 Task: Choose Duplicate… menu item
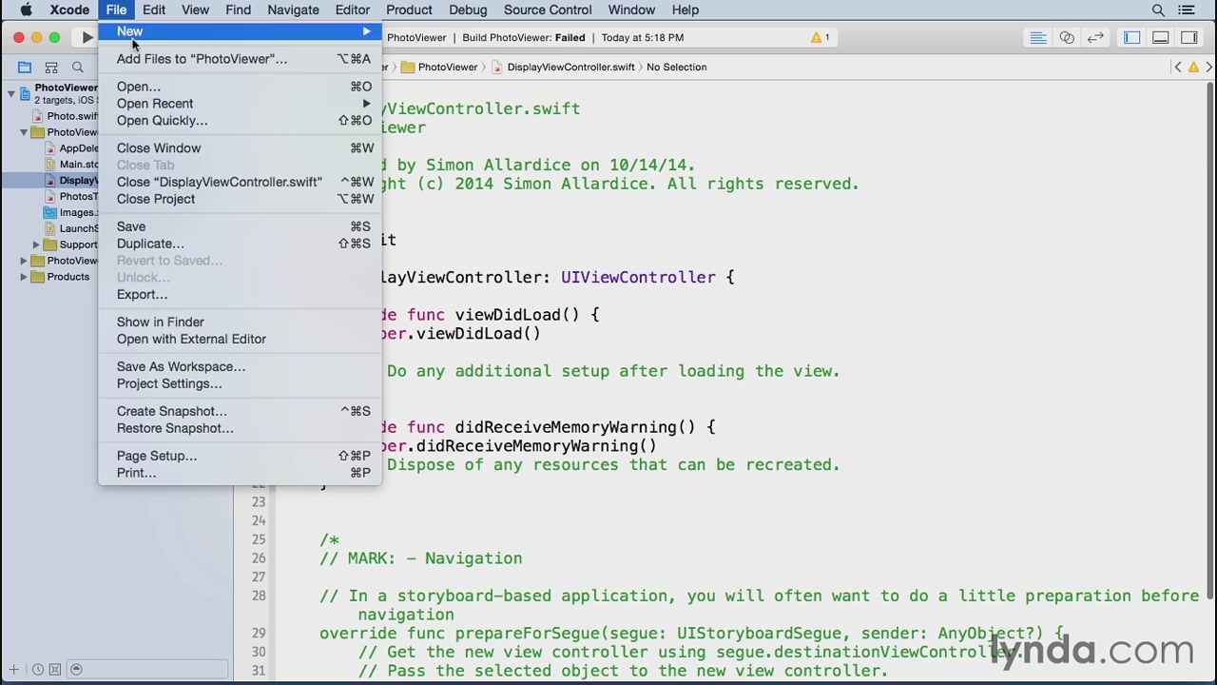click(x=240, y=244)
